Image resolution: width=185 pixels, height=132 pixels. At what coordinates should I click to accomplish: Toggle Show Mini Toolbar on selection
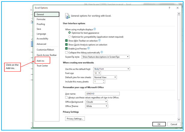coord(67,41)
